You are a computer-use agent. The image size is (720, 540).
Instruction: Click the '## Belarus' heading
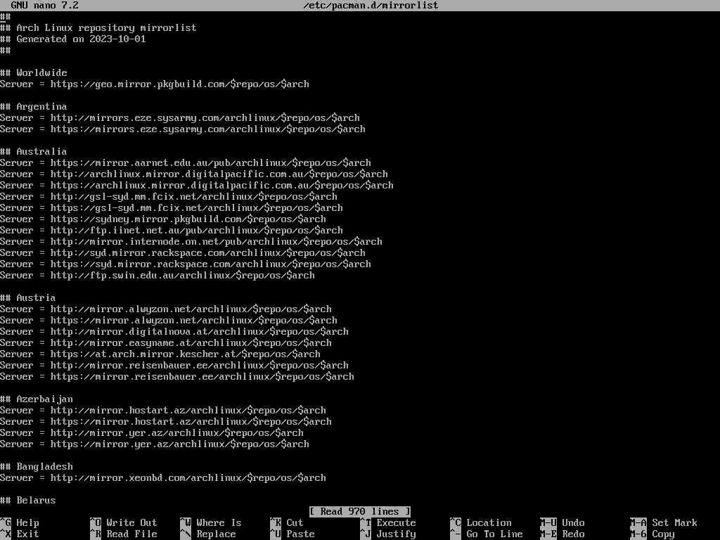coord(28,500)
